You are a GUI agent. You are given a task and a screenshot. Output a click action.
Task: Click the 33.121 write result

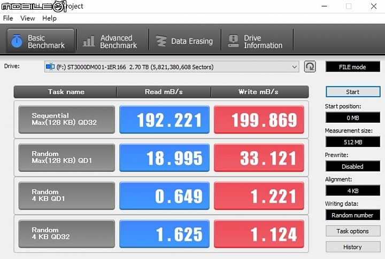click(259, 158)
